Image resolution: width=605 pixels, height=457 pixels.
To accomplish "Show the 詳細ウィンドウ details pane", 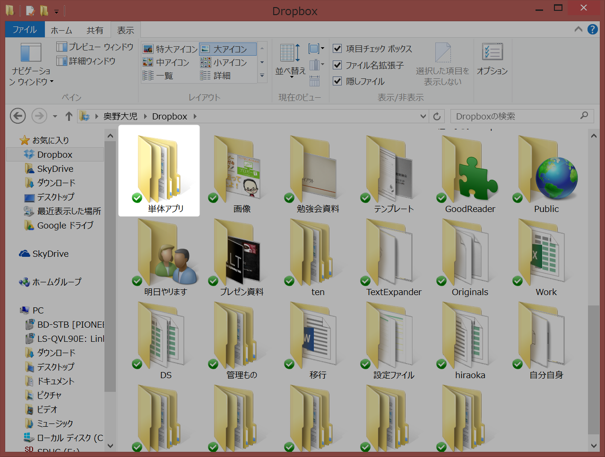I will coord(93,60).
